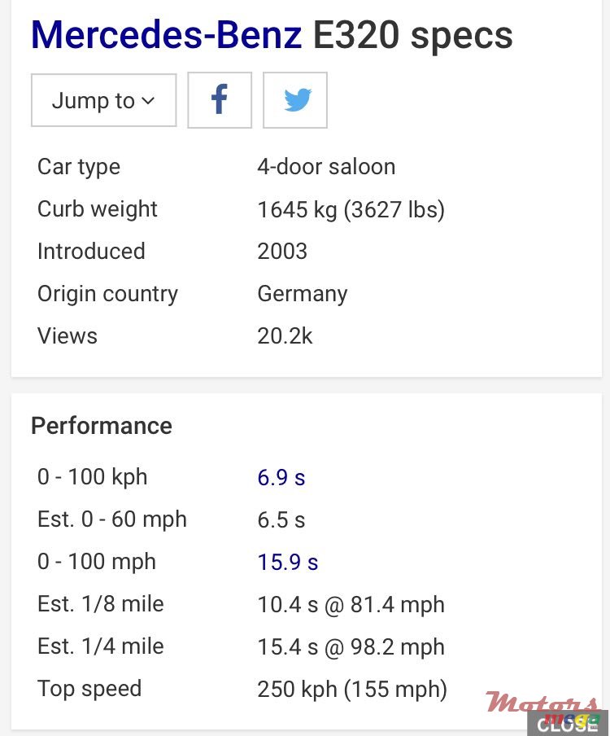The height and width of the screenshot is (736, 610).
Task: Click the estimated 0-60 mph 6.5 s value
Action: [281, 519]
